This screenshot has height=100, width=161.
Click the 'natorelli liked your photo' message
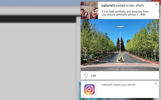[118, 85]
